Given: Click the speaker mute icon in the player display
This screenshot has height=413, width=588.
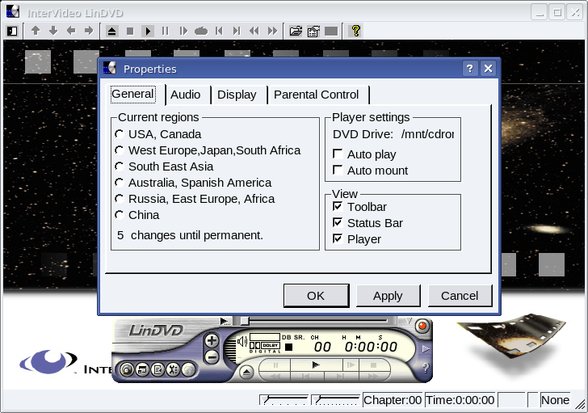Looking at the screenshot, I should pos(242,341).
